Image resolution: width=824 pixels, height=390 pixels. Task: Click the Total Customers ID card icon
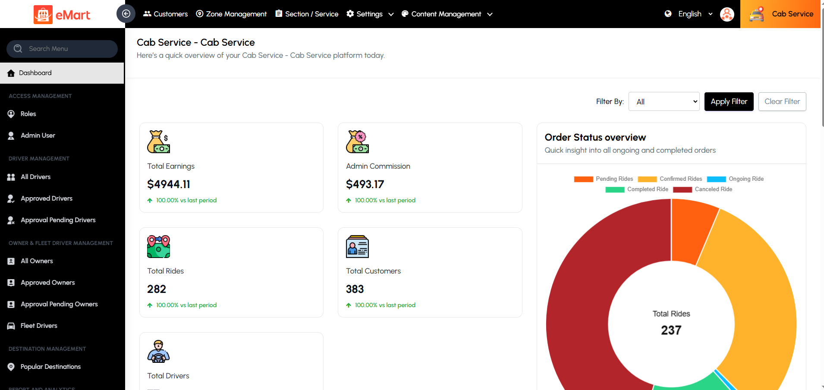coord(357,247)
